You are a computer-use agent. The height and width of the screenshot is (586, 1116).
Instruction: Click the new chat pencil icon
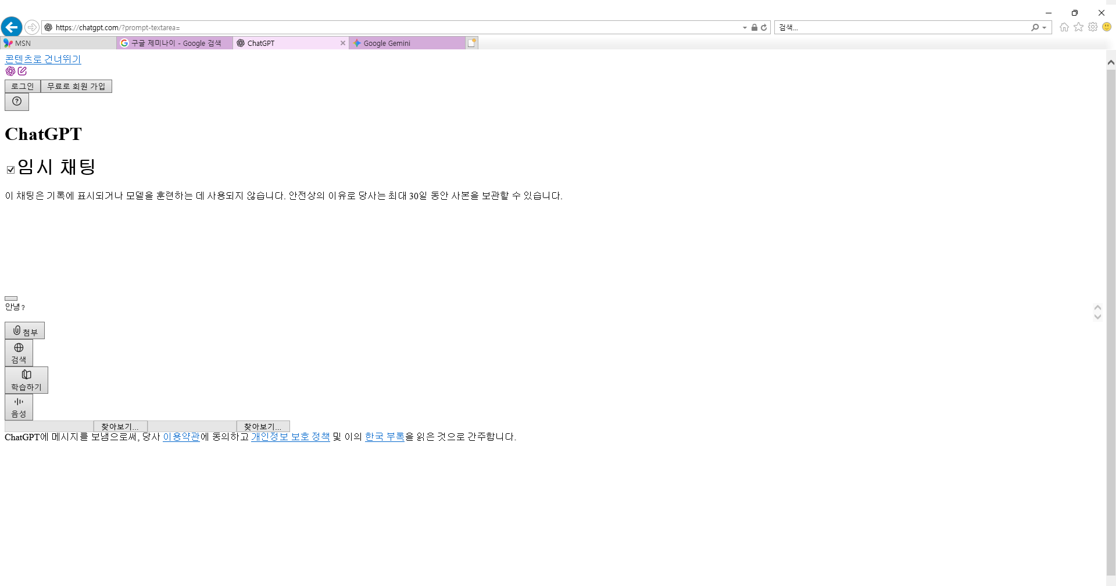coord(22,71)
